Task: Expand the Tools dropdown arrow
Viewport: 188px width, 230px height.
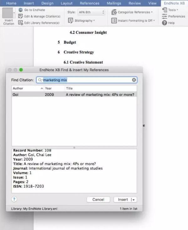Action: pos(177,10)
